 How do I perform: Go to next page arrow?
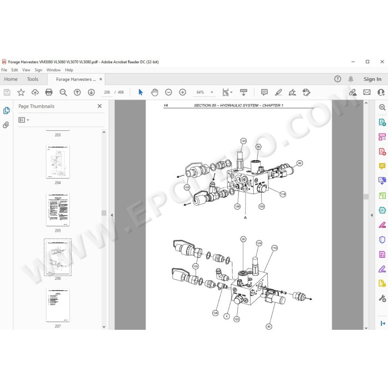pyautogui.click(x=91, y=93)
